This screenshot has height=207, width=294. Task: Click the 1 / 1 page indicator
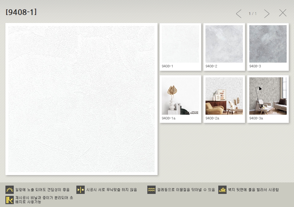(253, 14)
